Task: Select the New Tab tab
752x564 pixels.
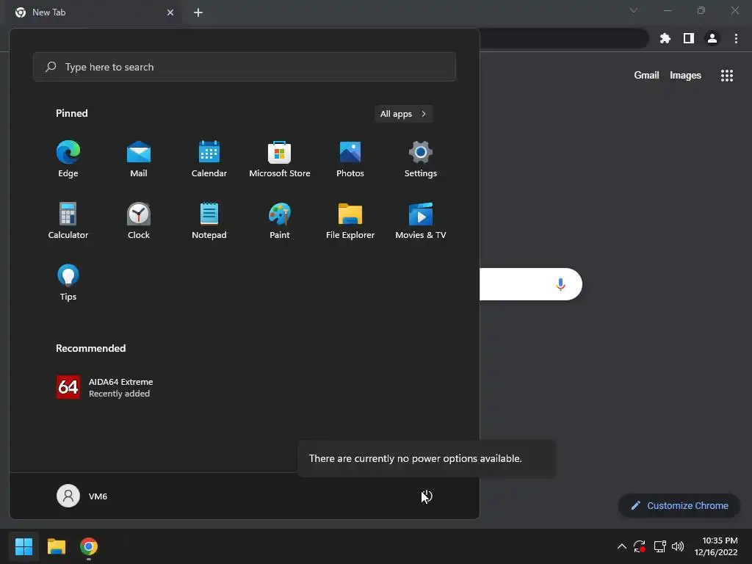Action: point(93,12)
